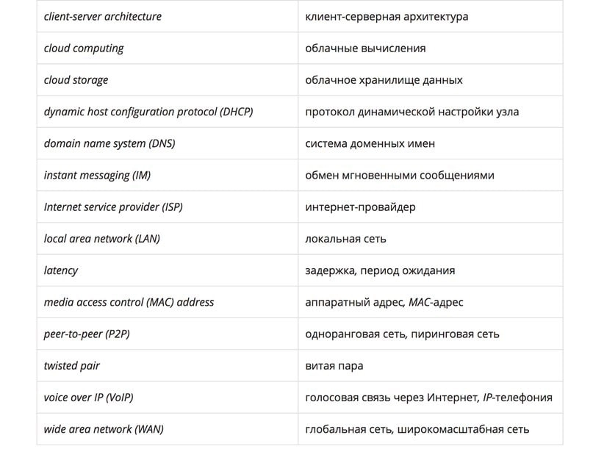Select the translation 'витая пара'

(334, 366)
